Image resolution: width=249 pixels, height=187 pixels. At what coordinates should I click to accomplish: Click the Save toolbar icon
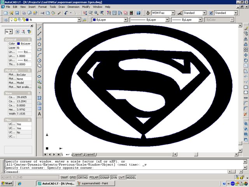pos(17,13)
